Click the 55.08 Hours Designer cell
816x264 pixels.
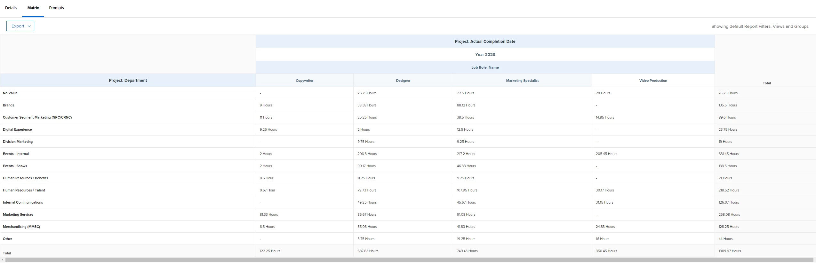[403, 227]
